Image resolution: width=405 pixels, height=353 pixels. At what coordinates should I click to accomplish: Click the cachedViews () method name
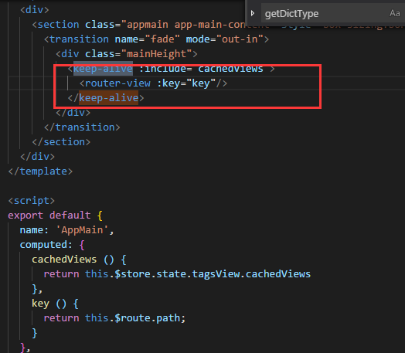coord(64,260)
